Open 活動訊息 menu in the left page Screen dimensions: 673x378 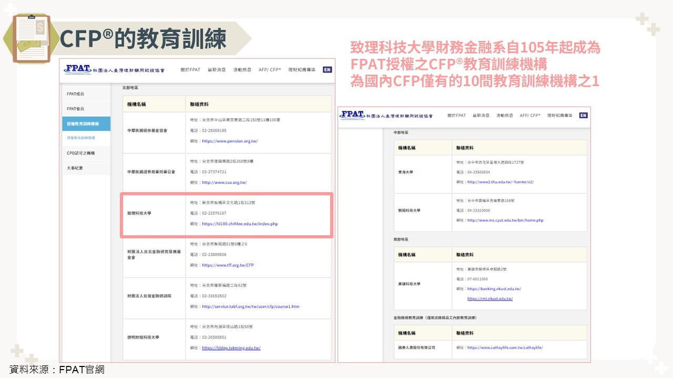point(242,70)
